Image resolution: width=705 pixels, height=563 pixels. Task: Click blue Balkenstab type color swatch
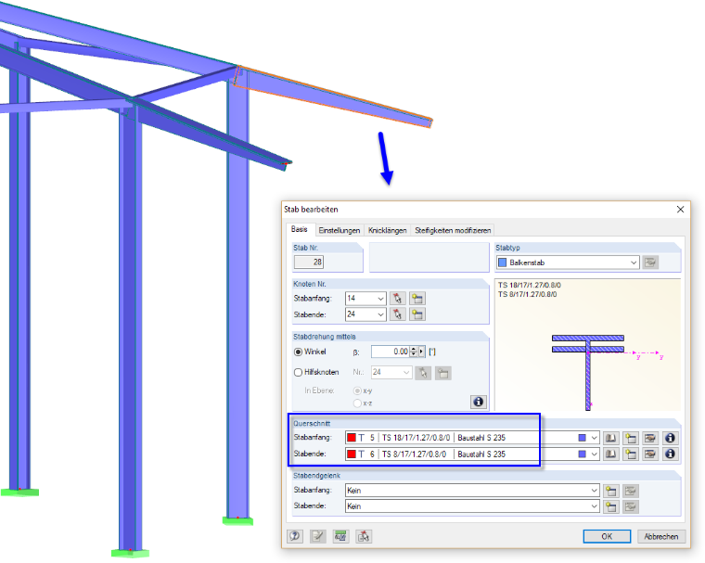coord(502,262)
